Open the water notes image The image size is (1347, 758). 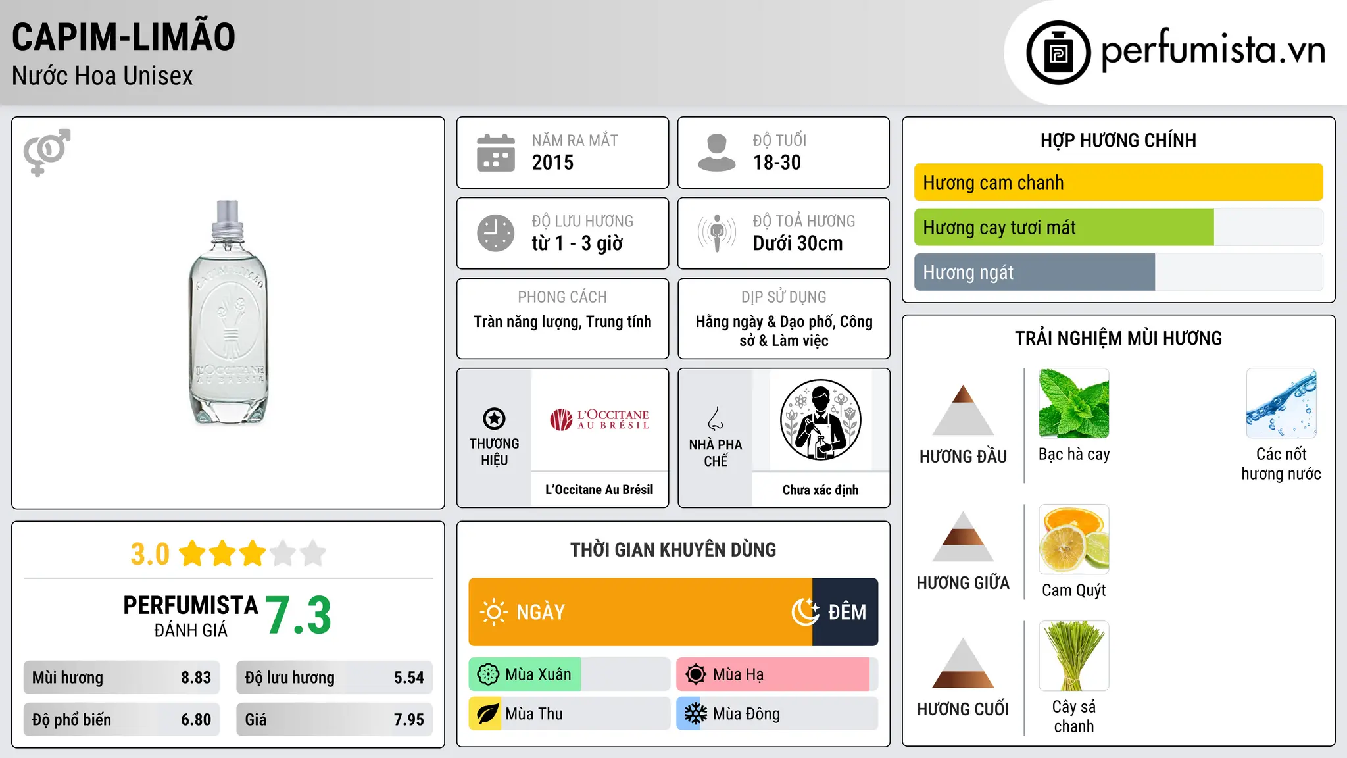coord(1281,403)
